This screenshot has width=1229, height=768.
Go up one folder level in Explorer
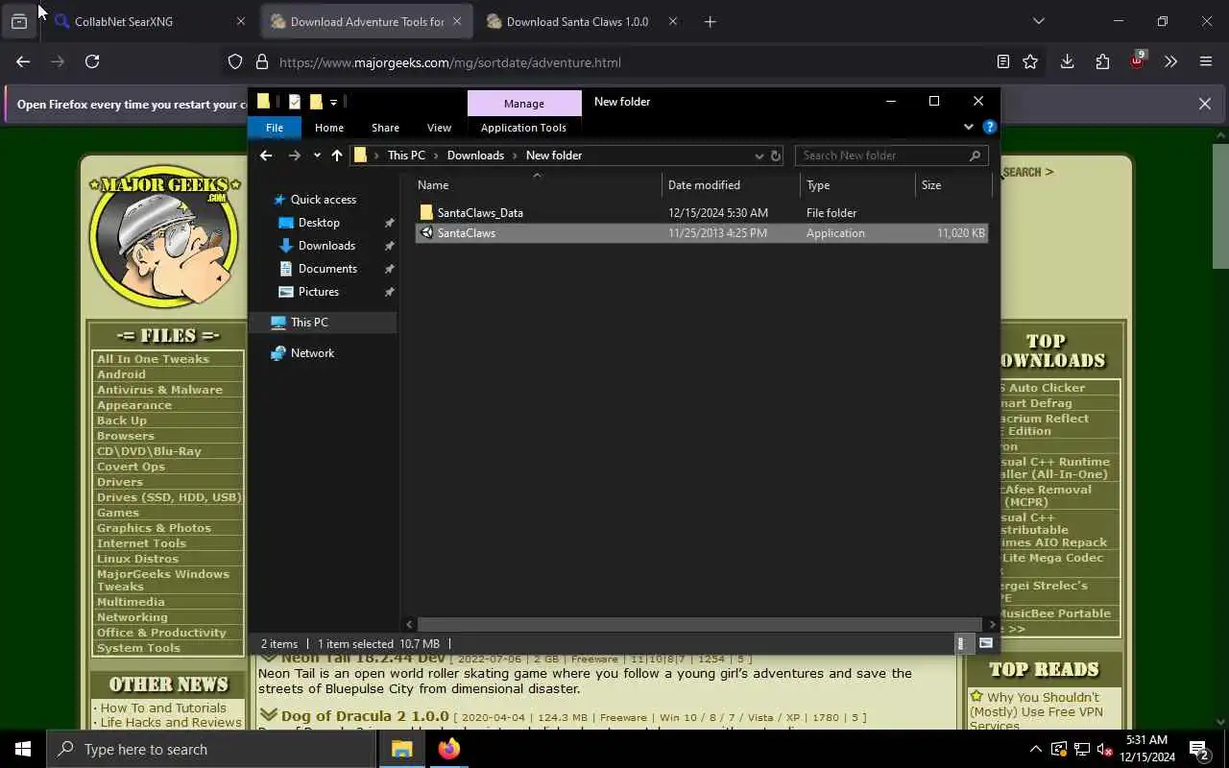(x=336, y=156)
